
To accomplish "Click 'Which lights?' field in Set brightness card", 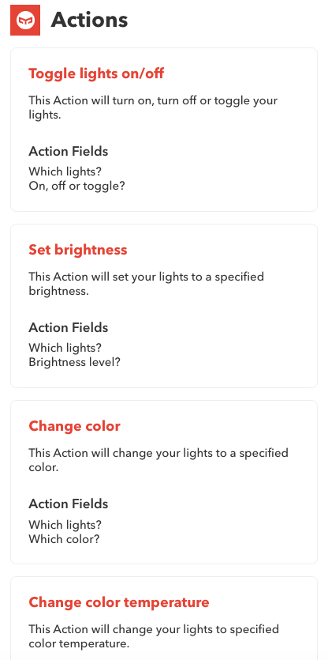I will 65,348.
